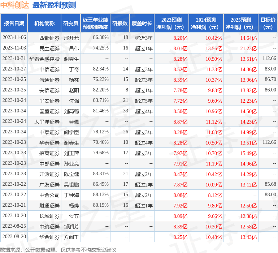The width and height of the screenshot is (278, 253).
Task: Select the 报告日期 column header
Action: click(14, 23)
